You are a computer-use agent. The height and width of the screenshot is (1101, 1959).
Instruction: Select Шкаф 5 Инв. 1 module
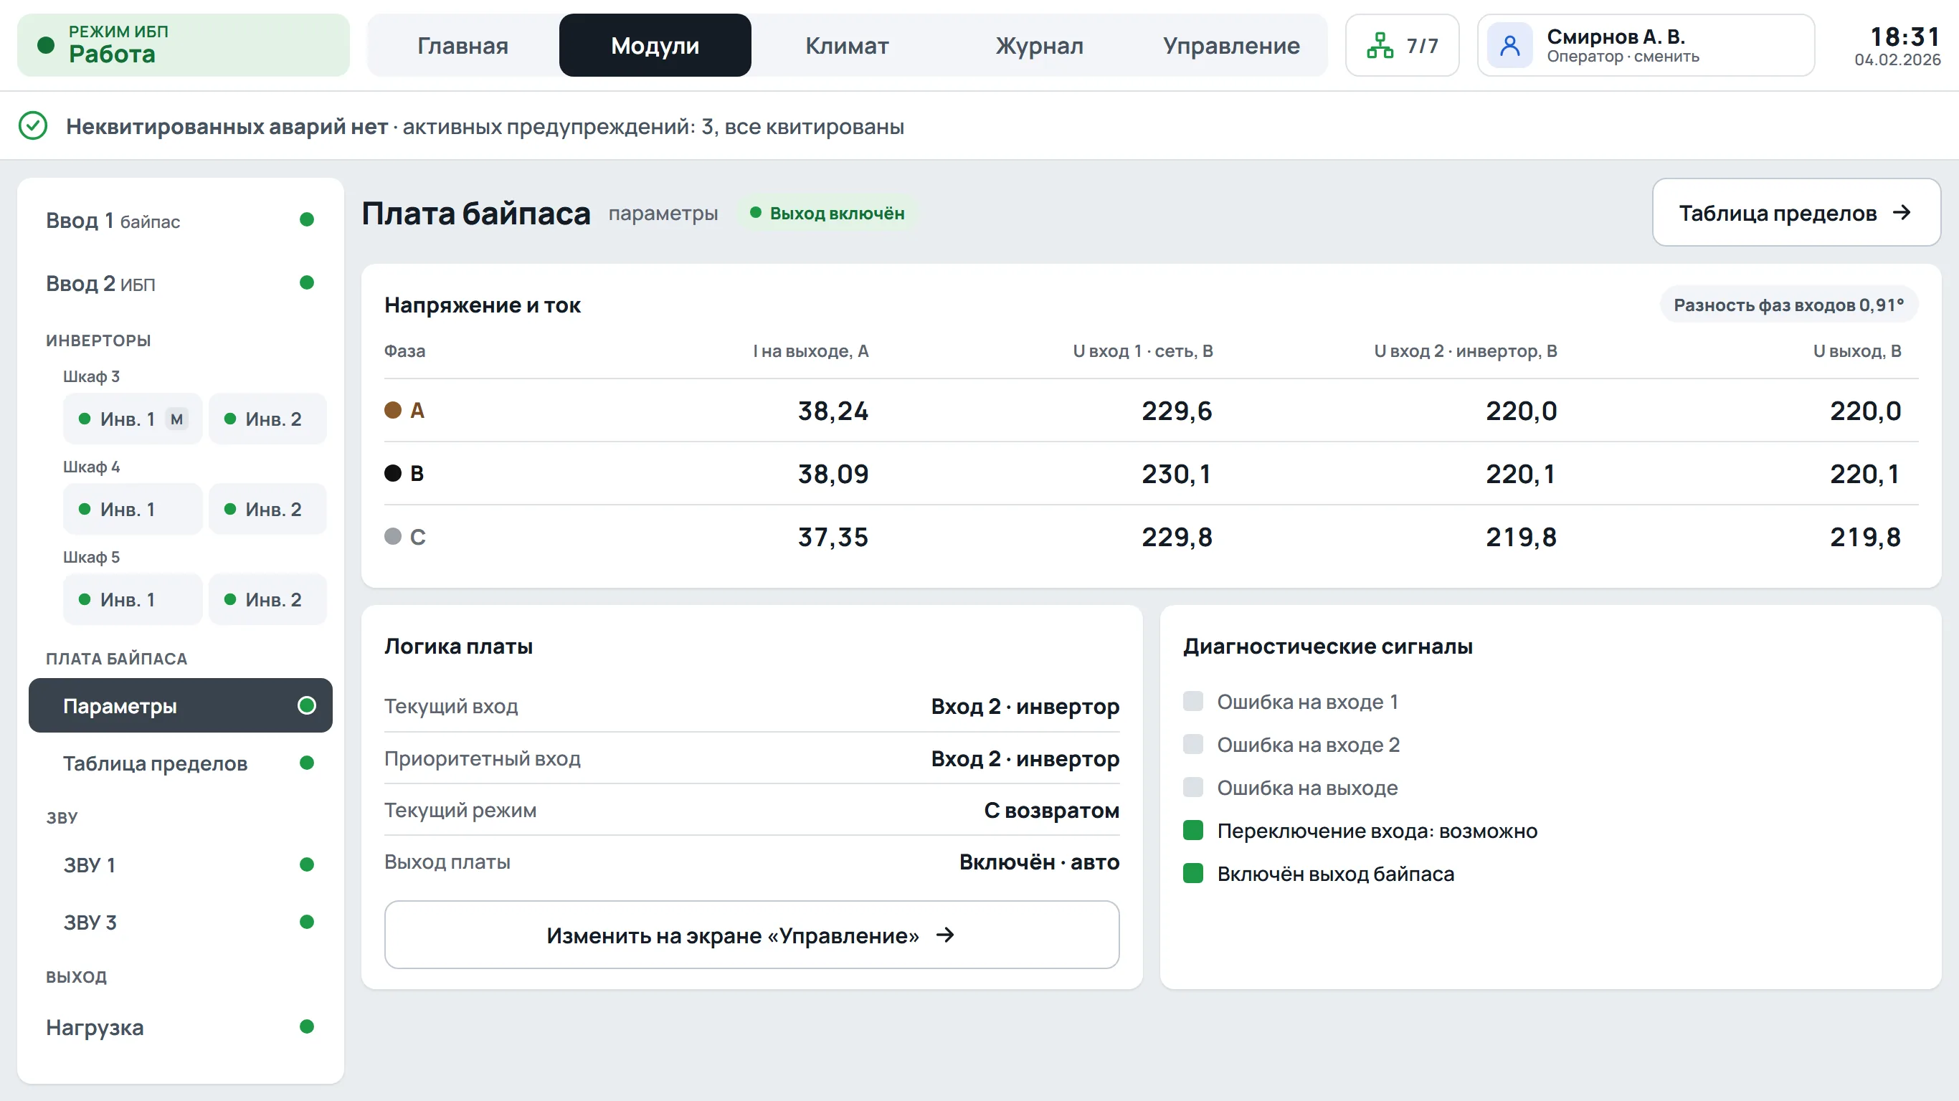(133, 600)
